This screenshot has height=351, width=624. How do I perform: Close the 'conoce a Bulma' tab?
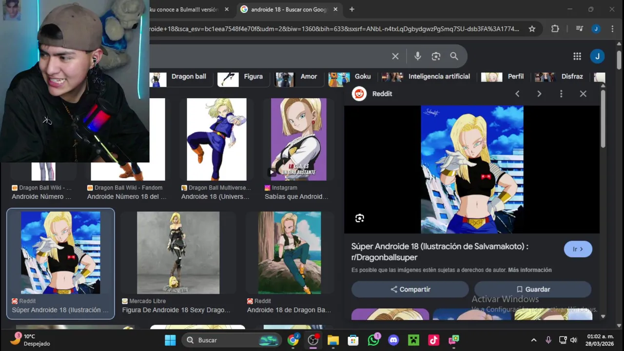[x=227, y=9]
